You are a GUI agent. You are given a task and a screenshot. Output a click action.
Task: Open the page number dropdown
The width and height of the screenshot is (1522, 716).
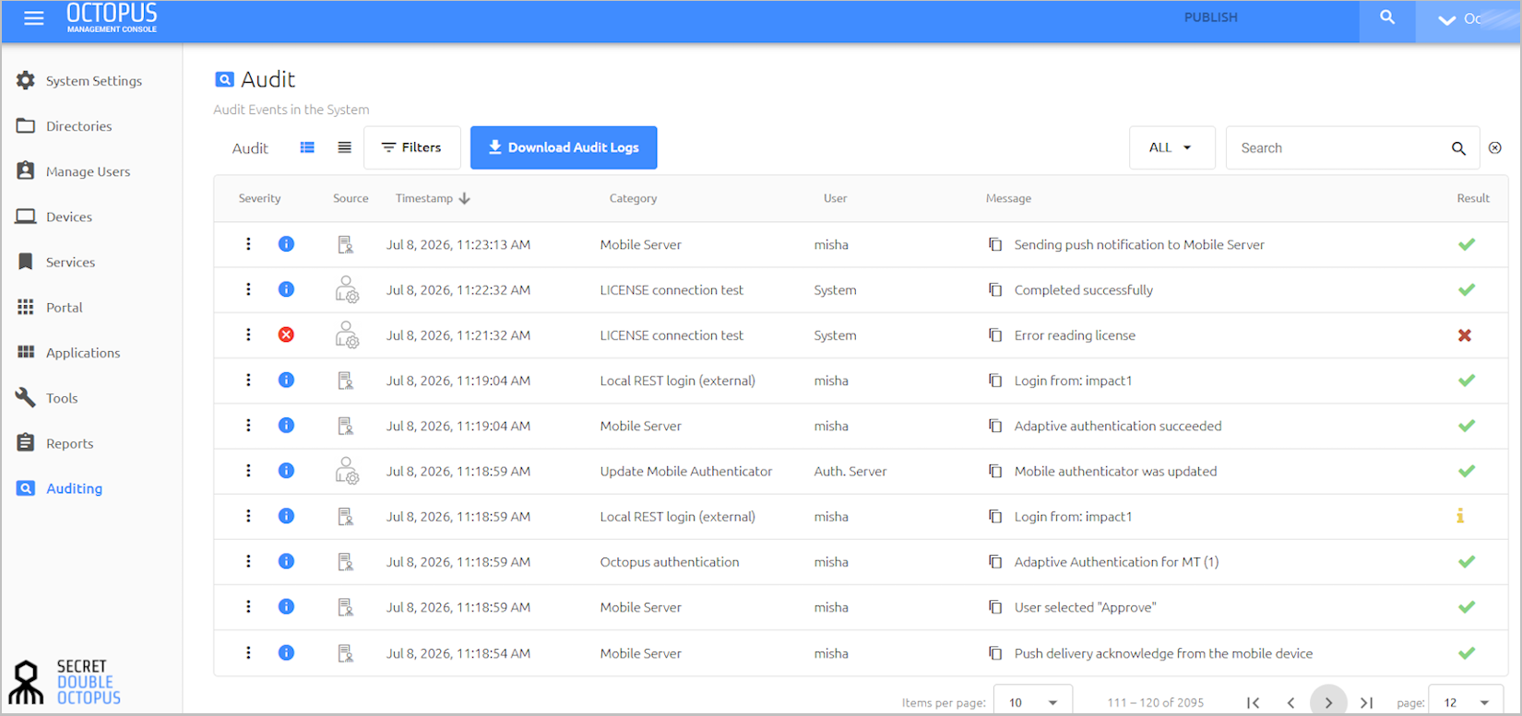[x=1466, y=702]
